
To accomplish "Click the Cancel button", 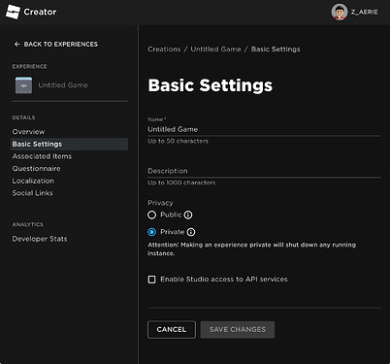I will [x=172, y=330].
